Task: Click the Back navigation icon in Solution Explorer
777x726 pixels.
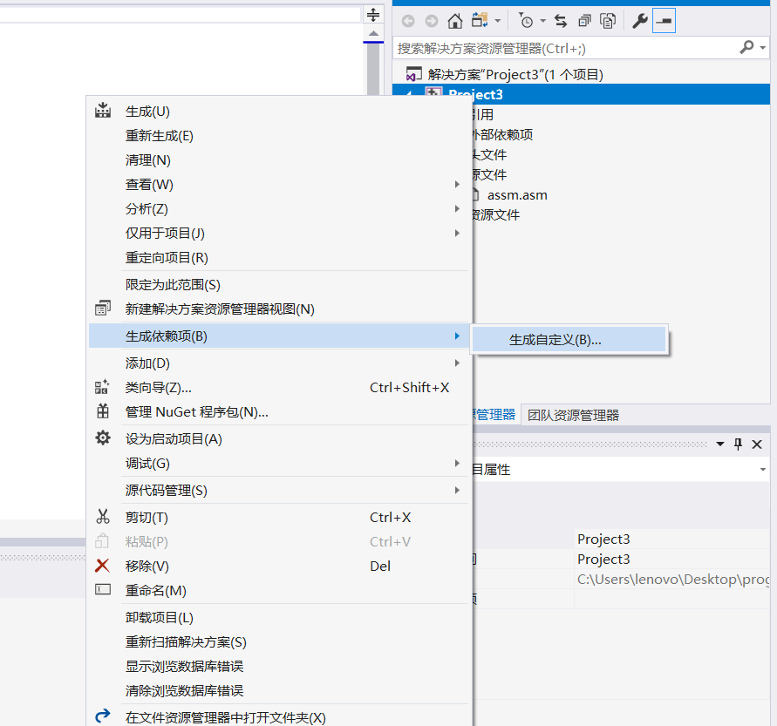Action: click(x=408, y=21)
